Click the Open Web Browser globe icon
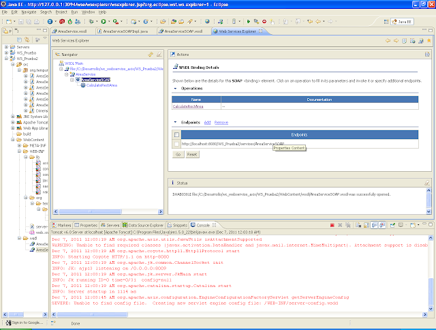Viewport: 436px width, 330px height. [x=207, y=21]
